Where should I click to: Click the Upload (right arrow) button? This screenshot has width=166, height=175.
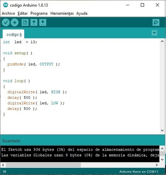click(15, 22)
